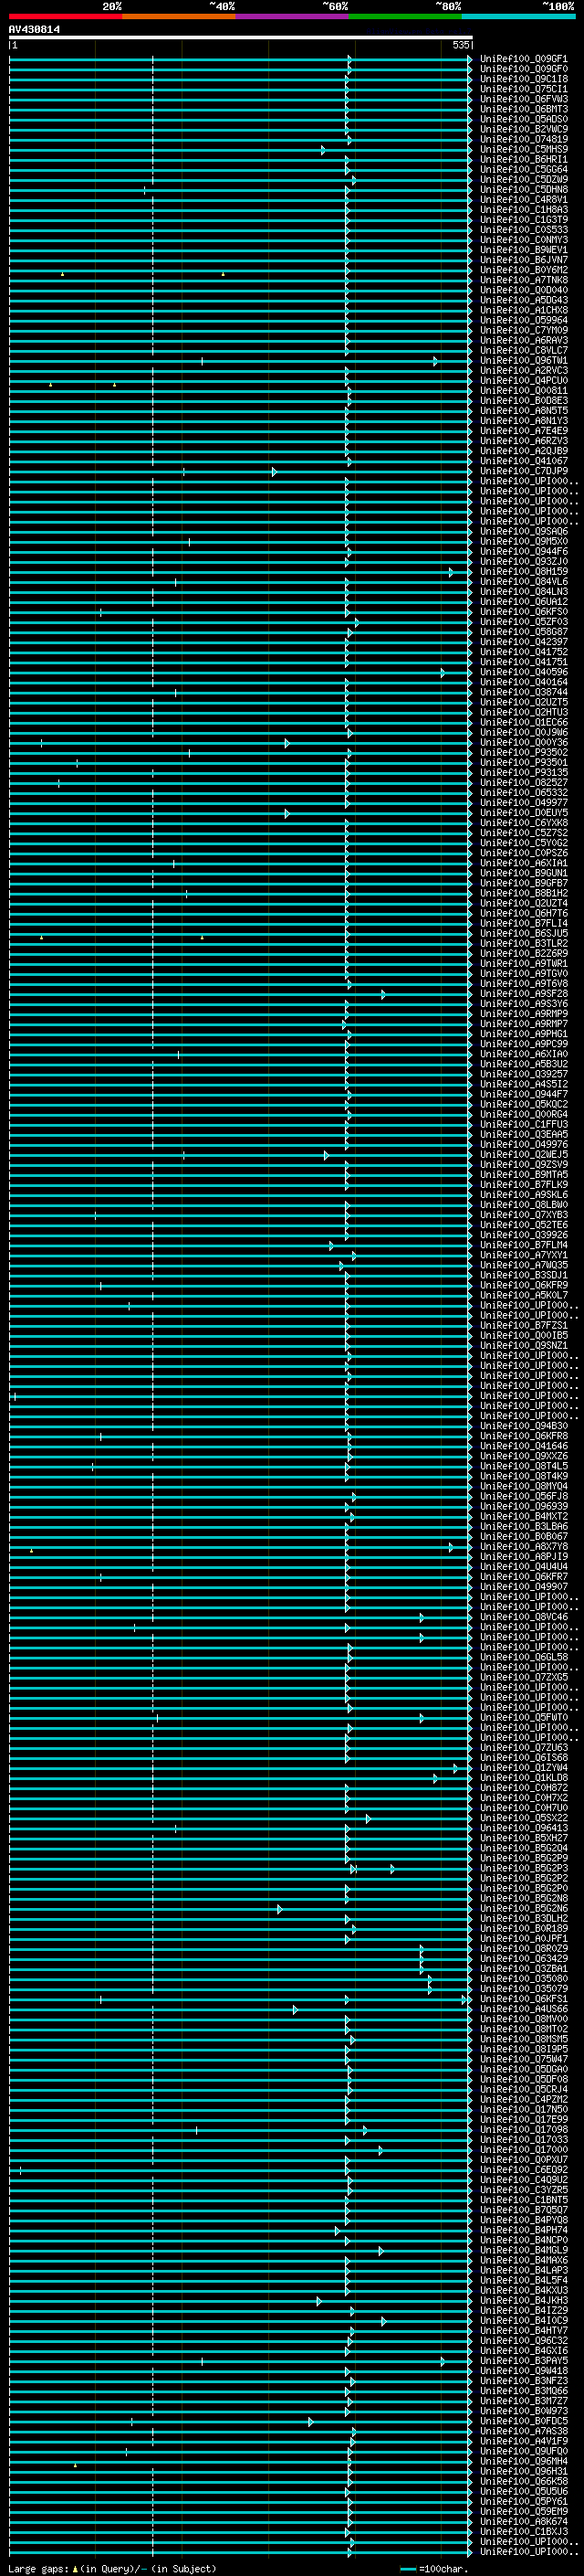
Task: Select hit label UniRef100_C1H8A3
Action: pos(524,209)
